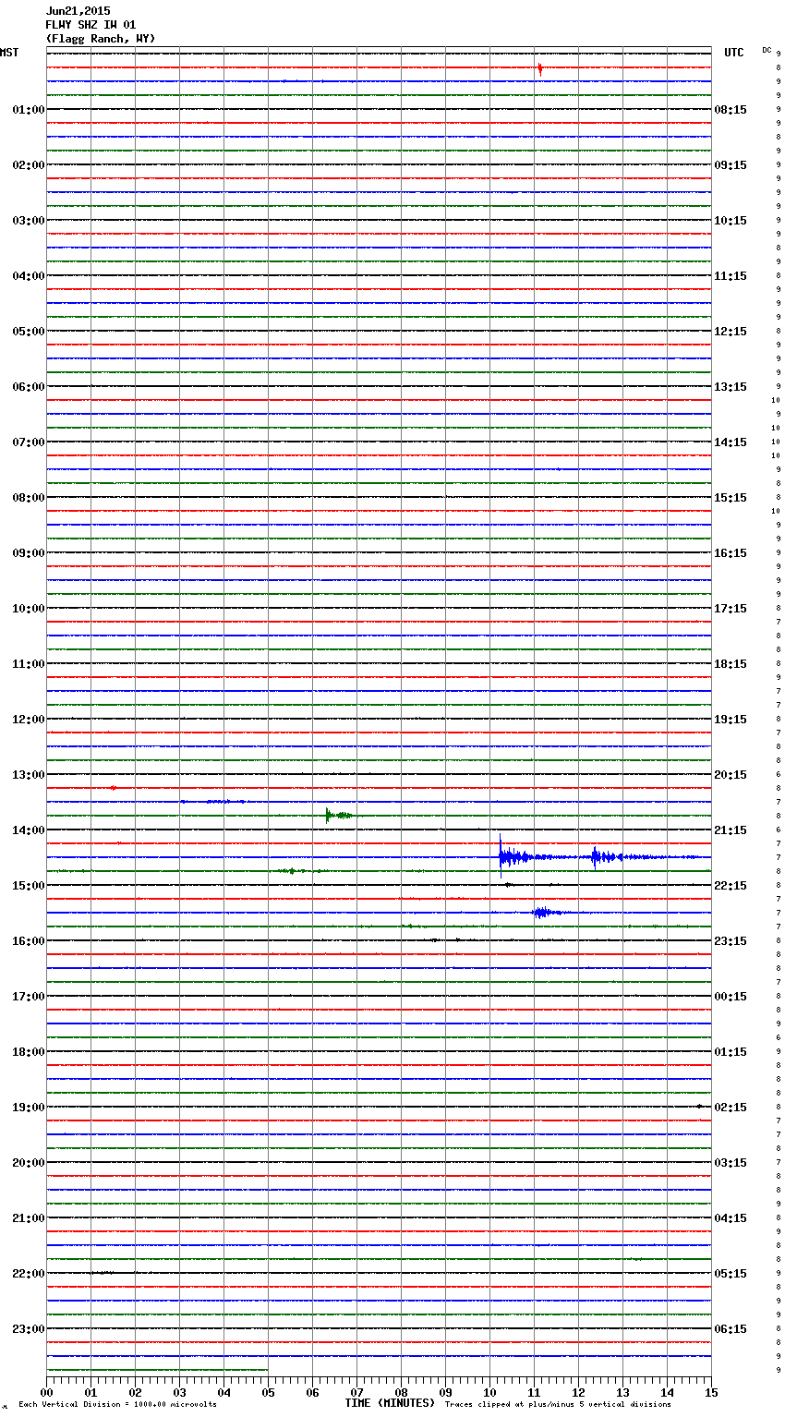Click the vertical division 1000.00 microvolts note
The width and height of the screenshot is (785, 1417).
click(117, 1405)
